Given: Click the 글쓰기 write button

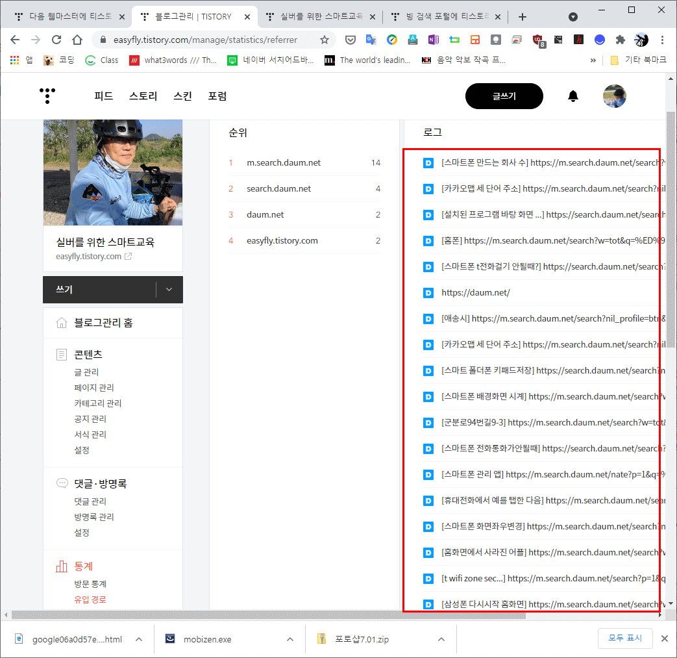Looking at the screenshot, I should (x=504, y=96).
